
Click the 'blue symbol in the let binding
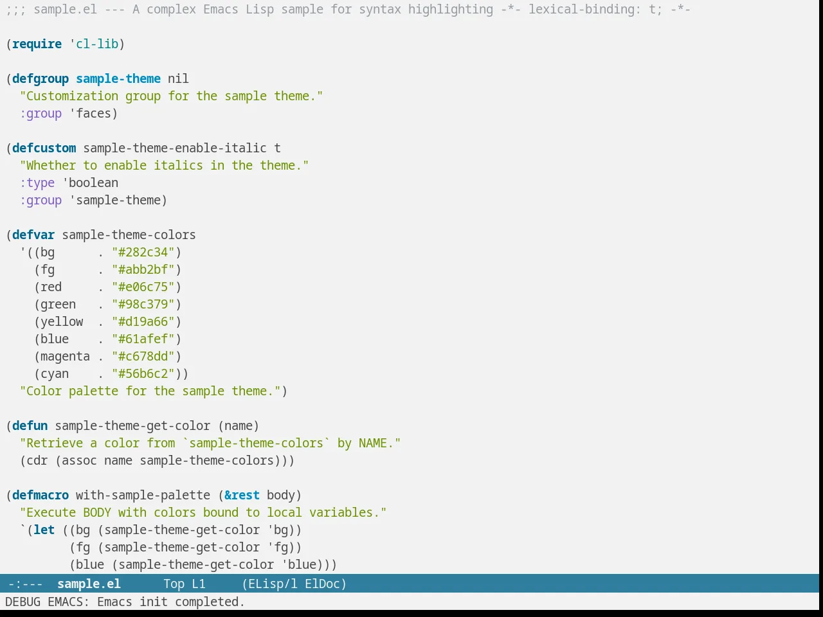(x=299, y=564)
